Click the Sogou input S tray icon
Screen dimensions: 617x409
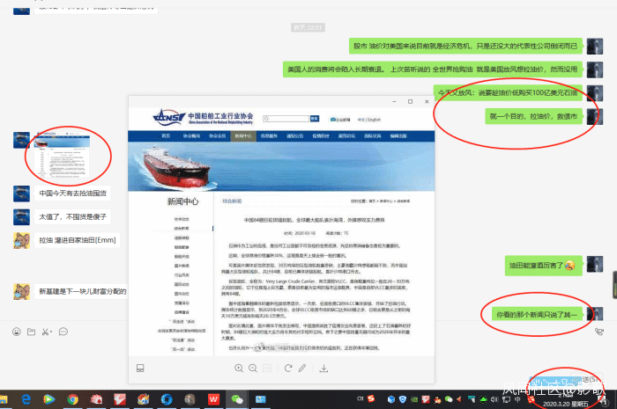[x=371, y=398]
